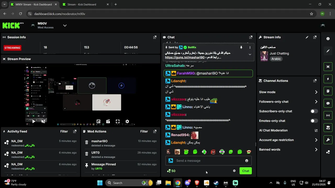Unmute the stream preview audio

(x=43, y=121)
